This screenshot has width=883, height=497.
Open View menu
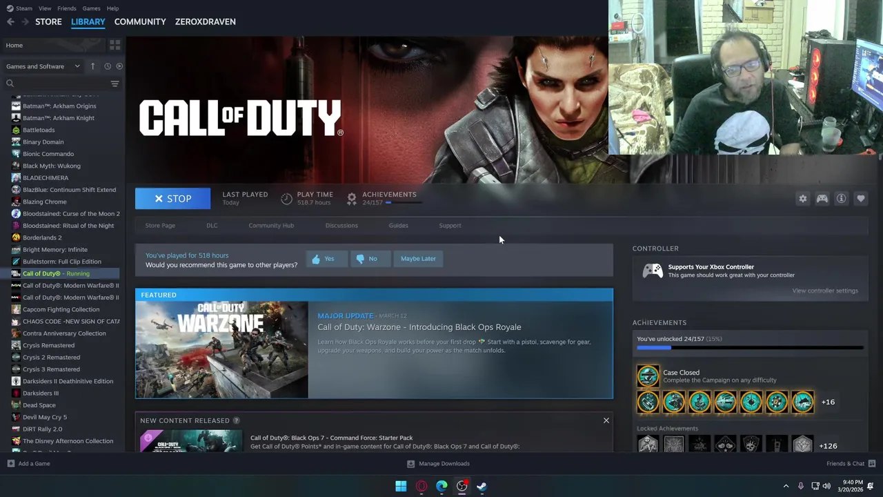tap(45, 8)
